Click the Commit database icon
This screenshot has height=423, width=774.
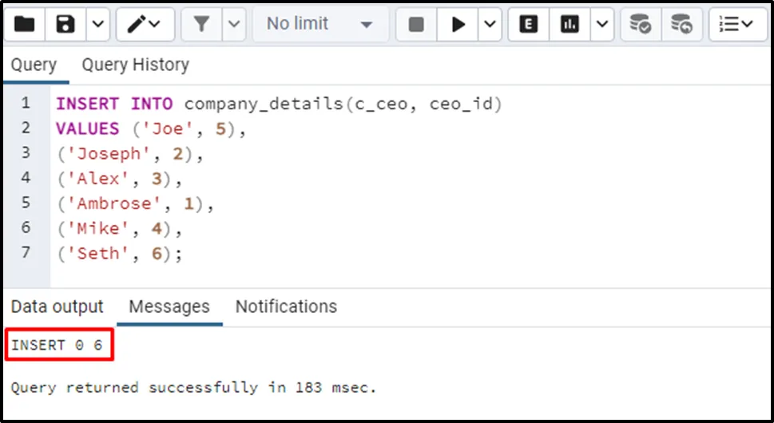tap(640, 25)
